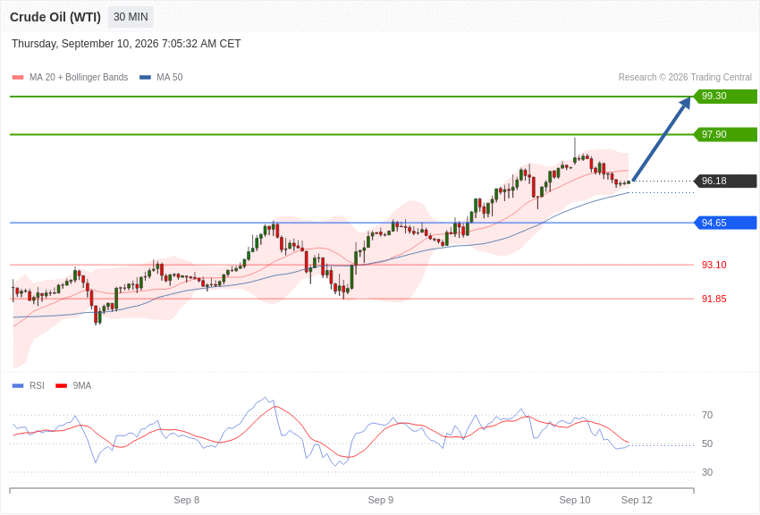
Task: Click the pink MA 20 legend swatch
Action: pyautogui.click(x=18, y=78)
